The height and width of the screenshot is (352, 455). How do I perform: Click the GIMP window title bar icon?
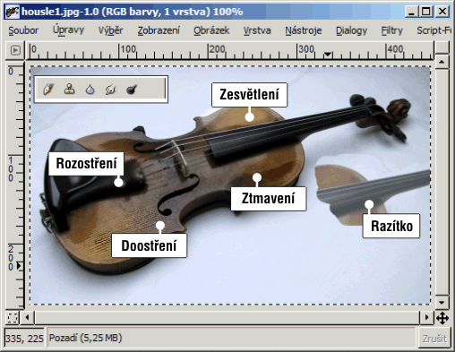[13, 12]
